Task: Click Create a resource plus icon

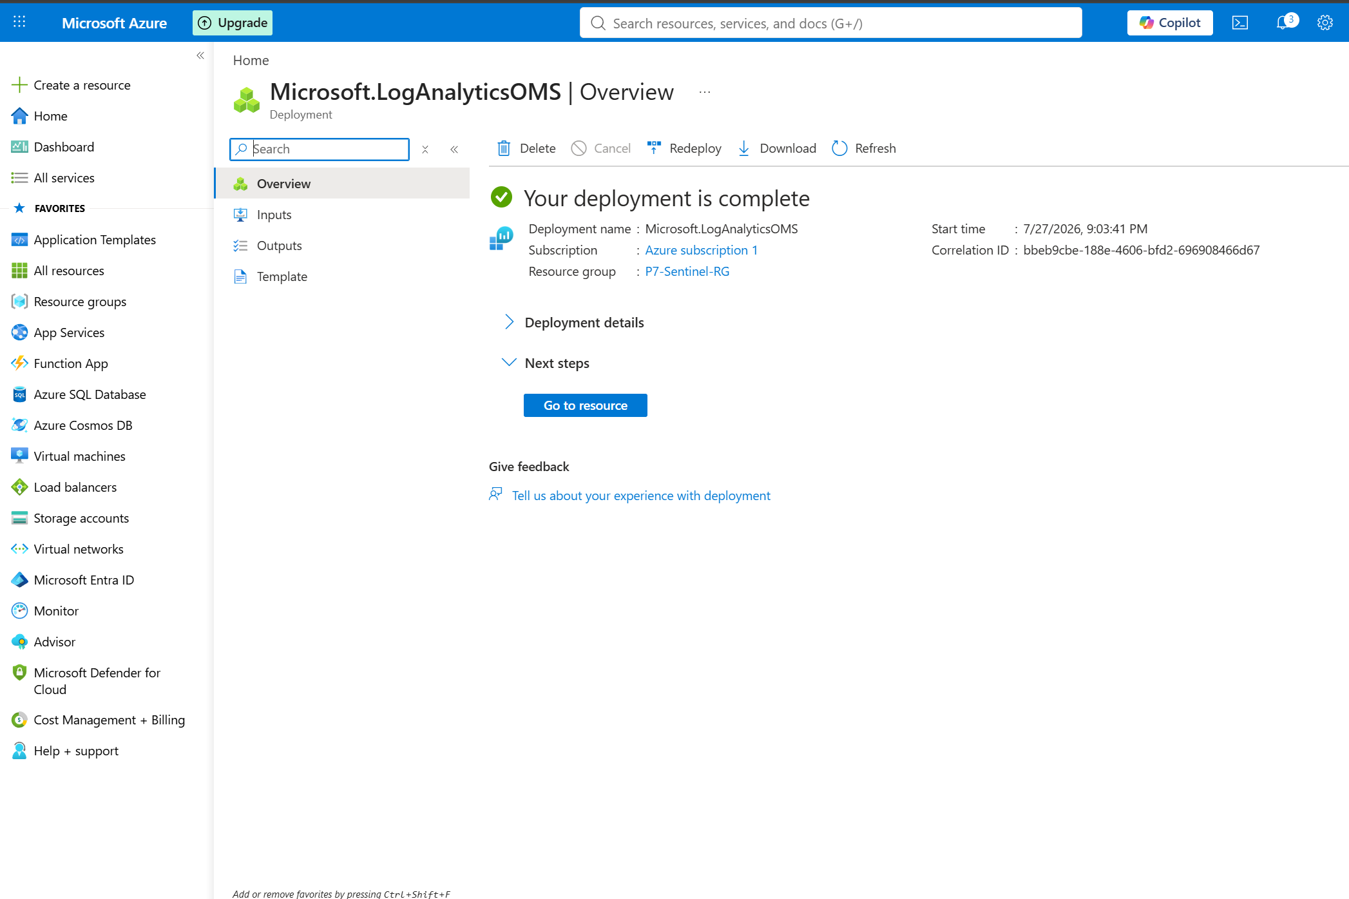Action: (19, 85)
